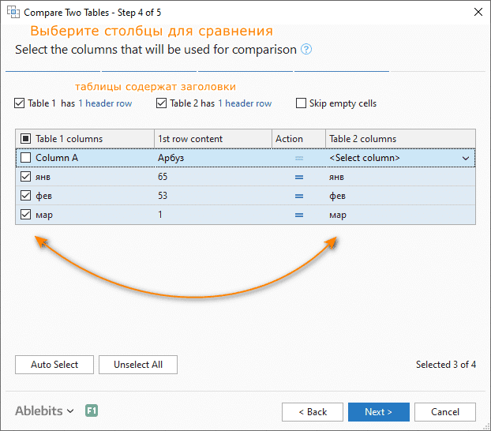Click the equals action icon for мар row
The image size is (491, 431).
click(x=299, y=215)
